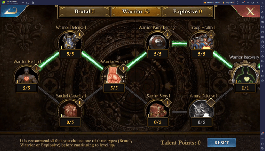Open Play & Win in BlueStacks
The width and height of the screenshot is (265, 151).
coord(228,3)
